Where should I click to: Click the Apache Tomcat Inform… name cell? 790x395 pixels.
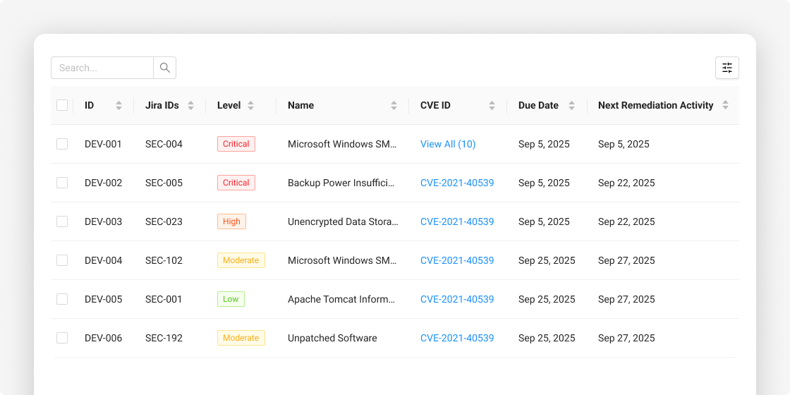click(341, 299)
